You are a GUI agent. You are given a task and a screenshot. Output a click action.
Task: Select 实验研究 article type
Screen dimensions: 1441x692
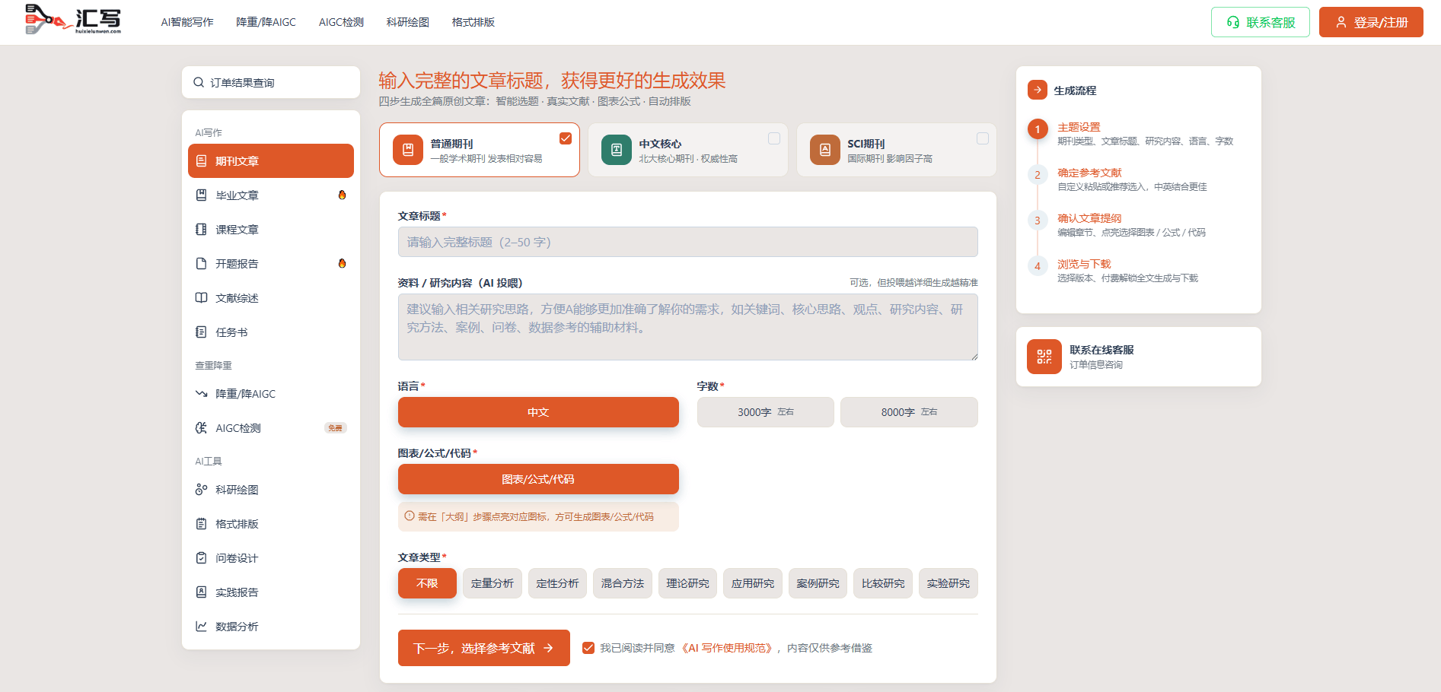(948, 583)
